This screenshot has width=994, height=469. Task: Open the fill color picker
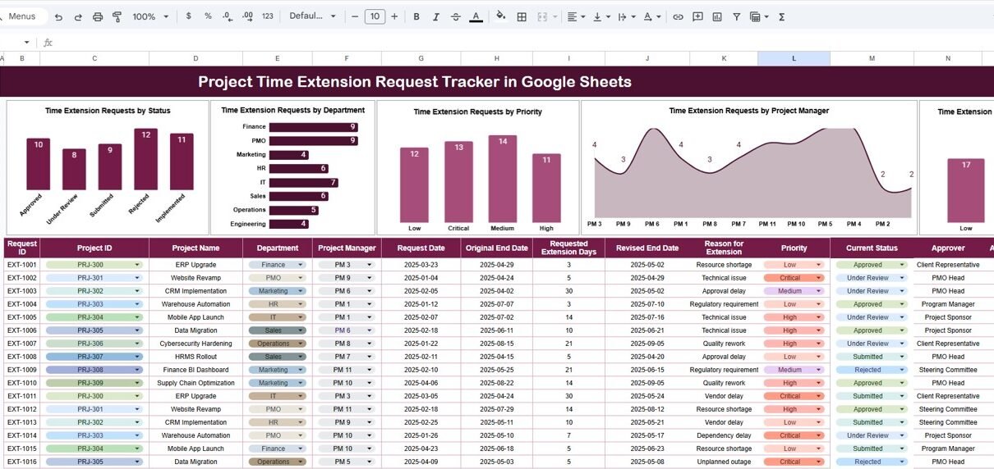point(500,16)
